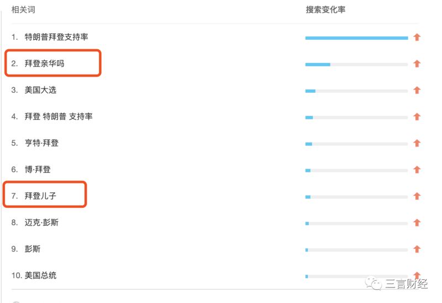Screen dimensions: 442x303
Task: Click the rising arrow beside 拜登亲华吗
Action: coord(417,64)
